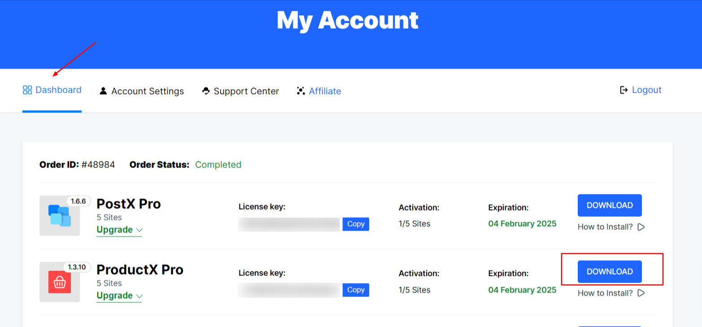
Task: Select the Account Settings person icon
Action: tap(103, 91)
